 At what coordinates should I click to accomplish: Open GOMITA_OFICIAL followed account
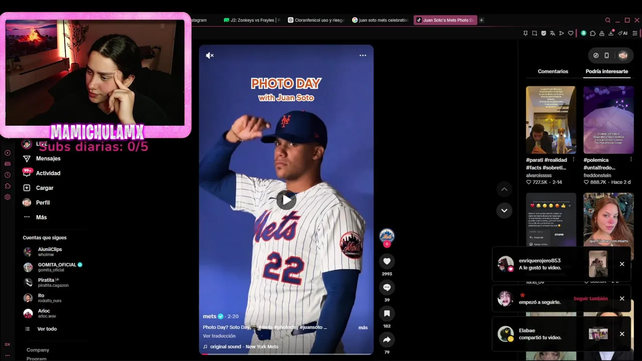pyautogui.click(x=53, y=267)
